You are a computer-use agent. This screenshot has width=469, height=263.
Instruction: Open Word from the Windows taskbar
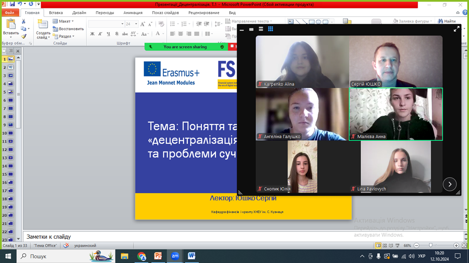[x=192, y=256]
